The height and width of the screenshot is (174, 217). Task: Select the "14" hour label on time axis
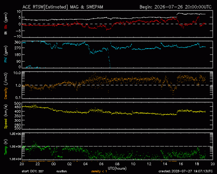(165, 164)
